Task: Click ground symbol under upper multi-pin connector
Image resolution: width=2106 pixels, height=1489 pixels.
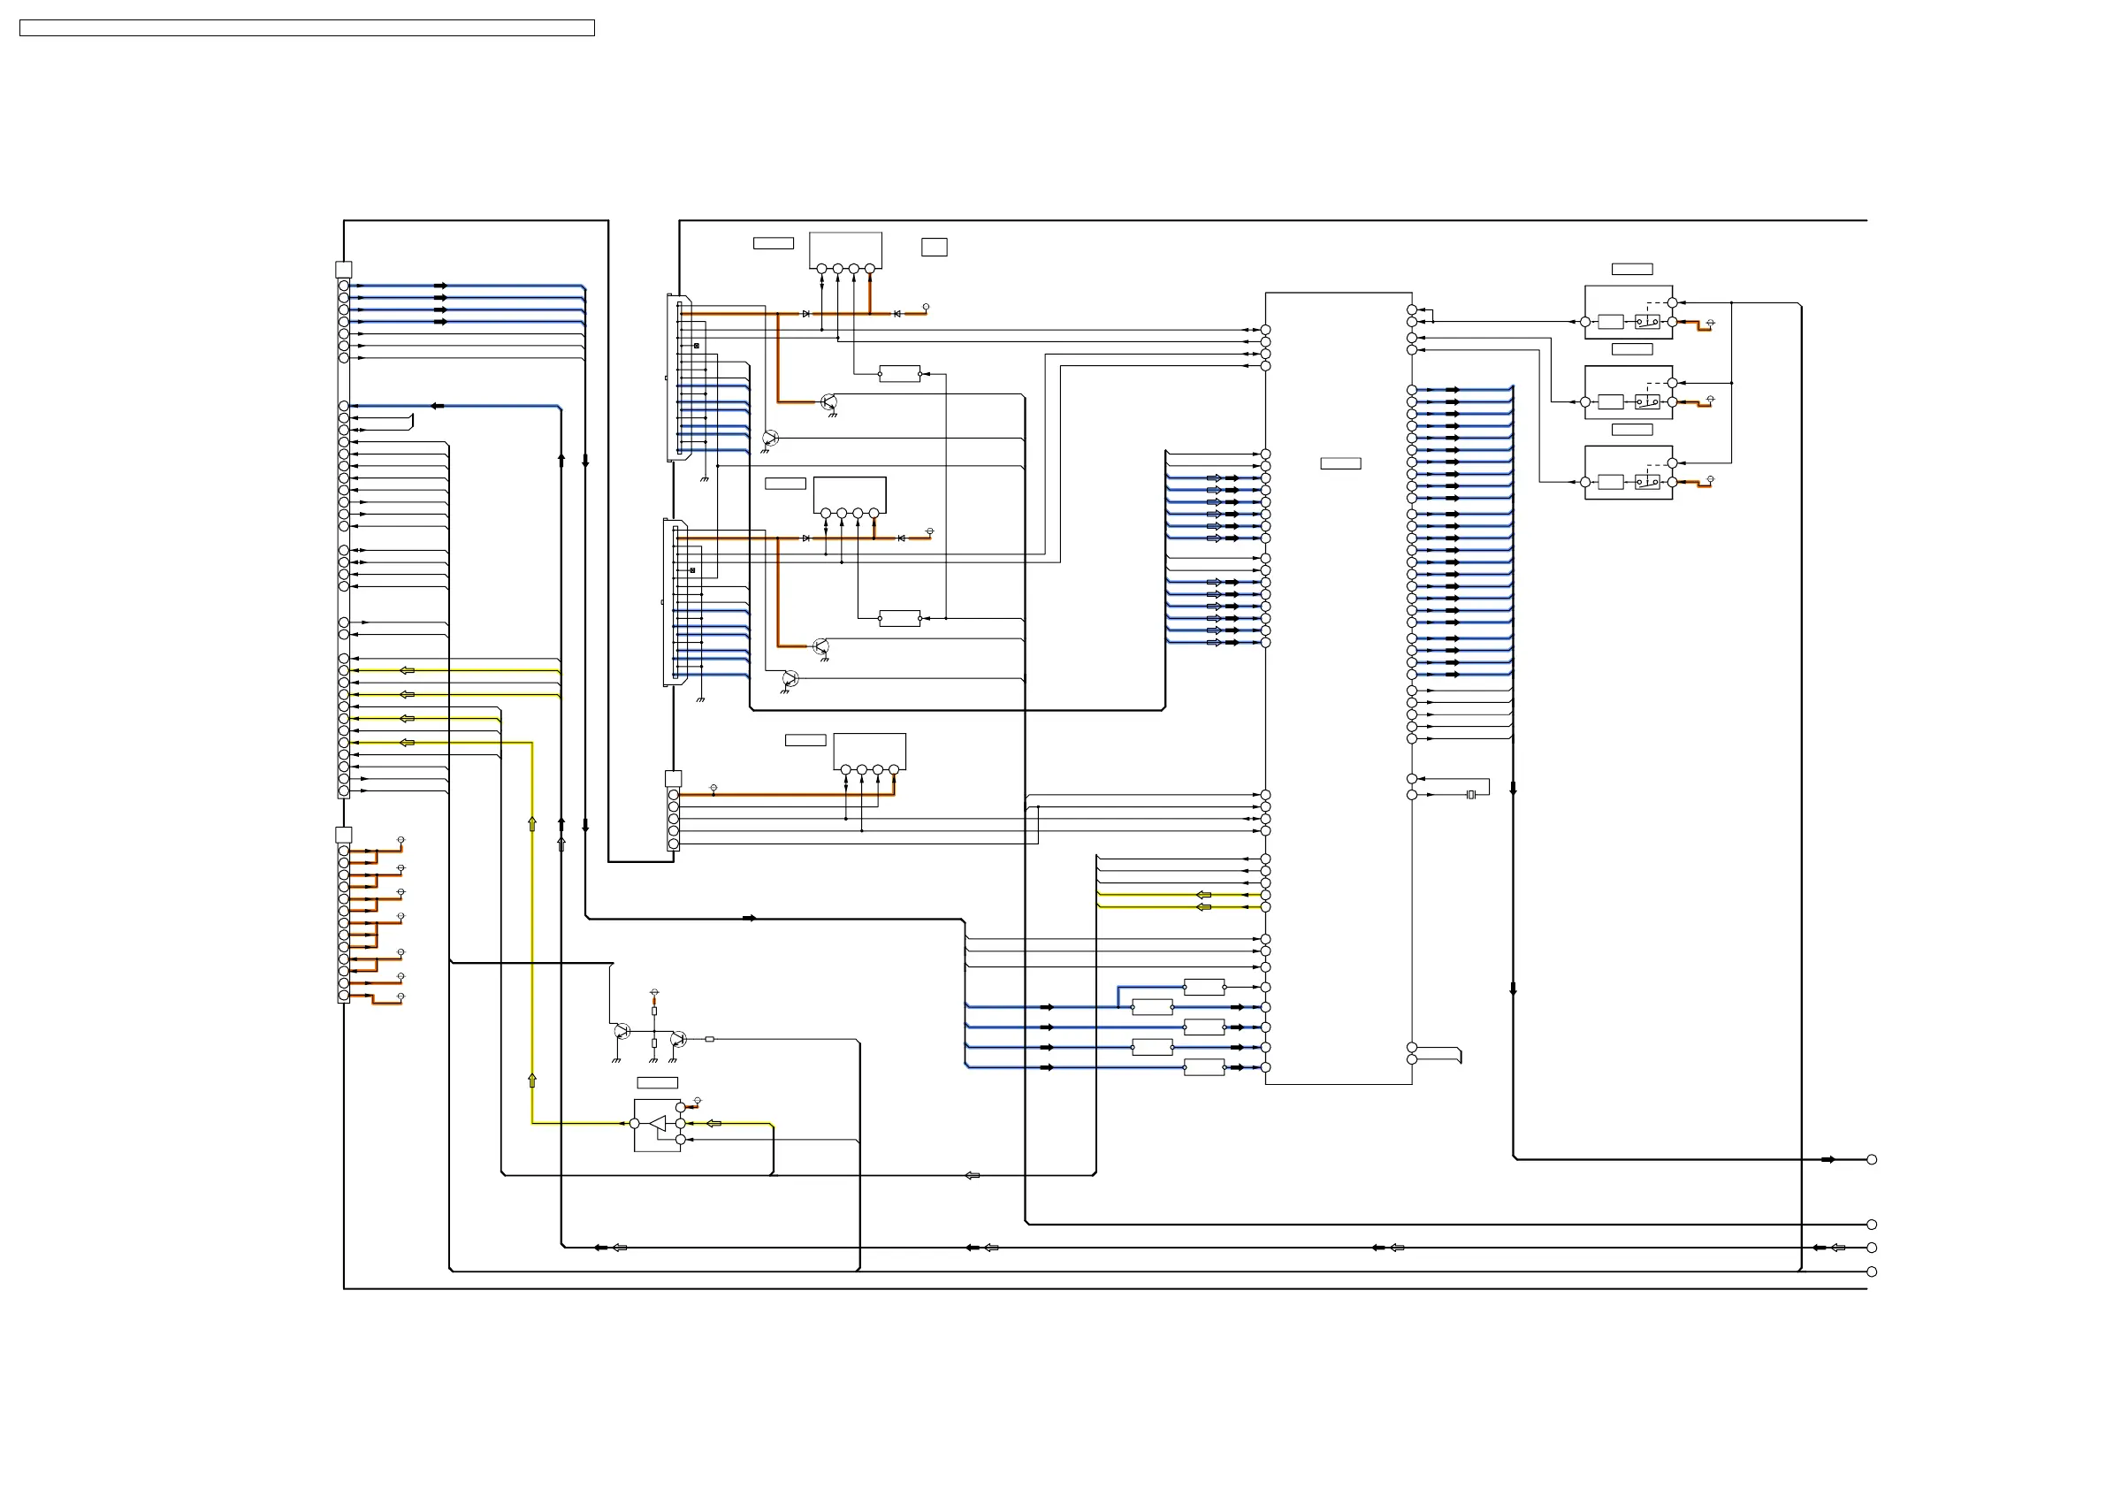Action: [x=705, y=479]
